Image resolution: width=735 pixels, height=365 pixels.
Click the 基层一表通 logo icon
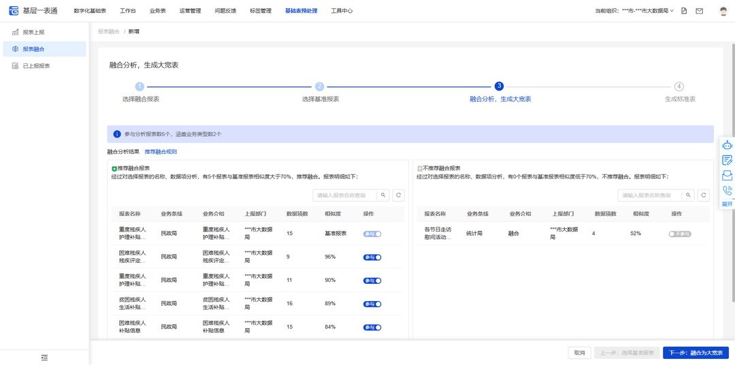point(14,10)
